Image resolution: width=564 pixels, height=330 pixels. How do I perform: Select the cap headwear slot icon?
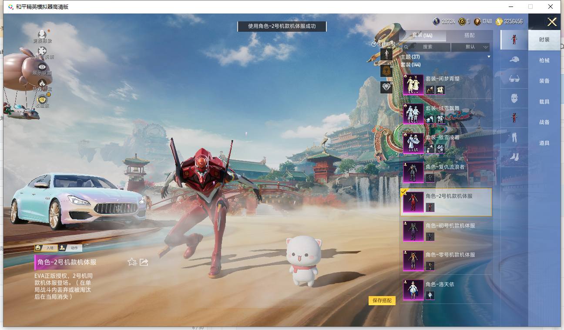tap(514, 60)
